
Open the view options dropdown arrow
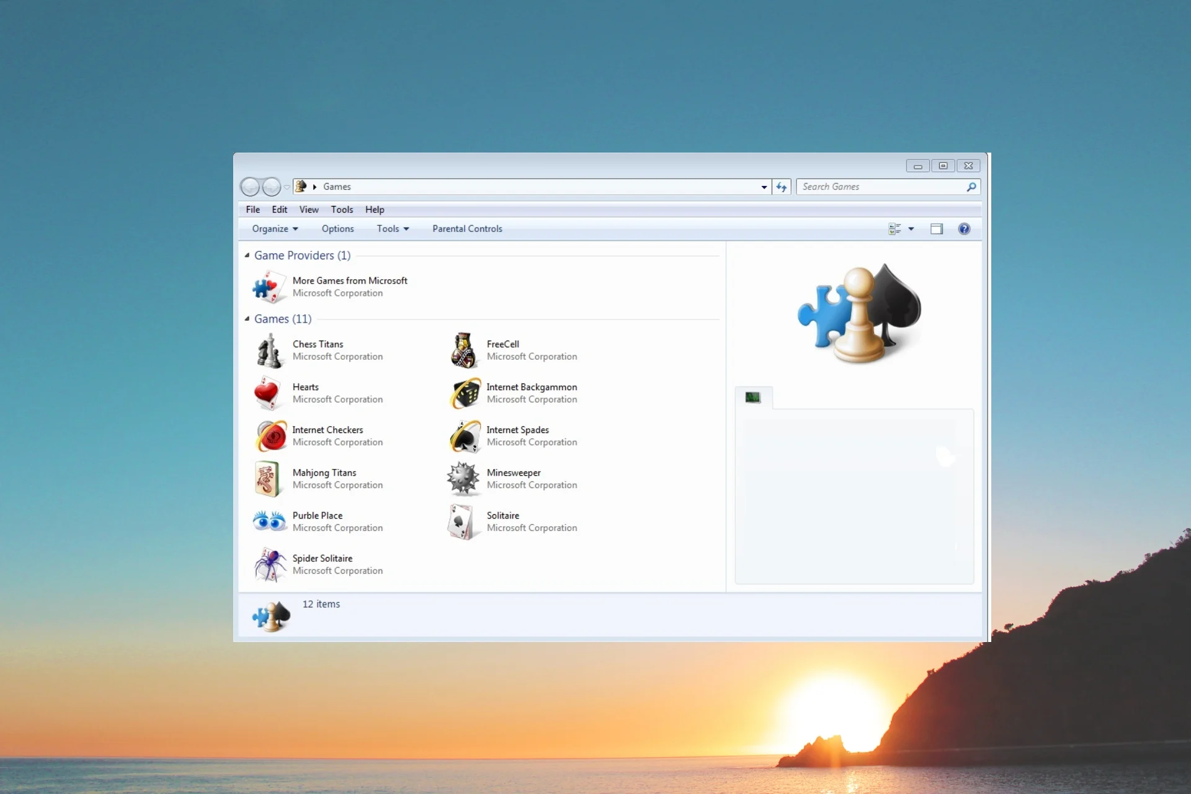911,229
